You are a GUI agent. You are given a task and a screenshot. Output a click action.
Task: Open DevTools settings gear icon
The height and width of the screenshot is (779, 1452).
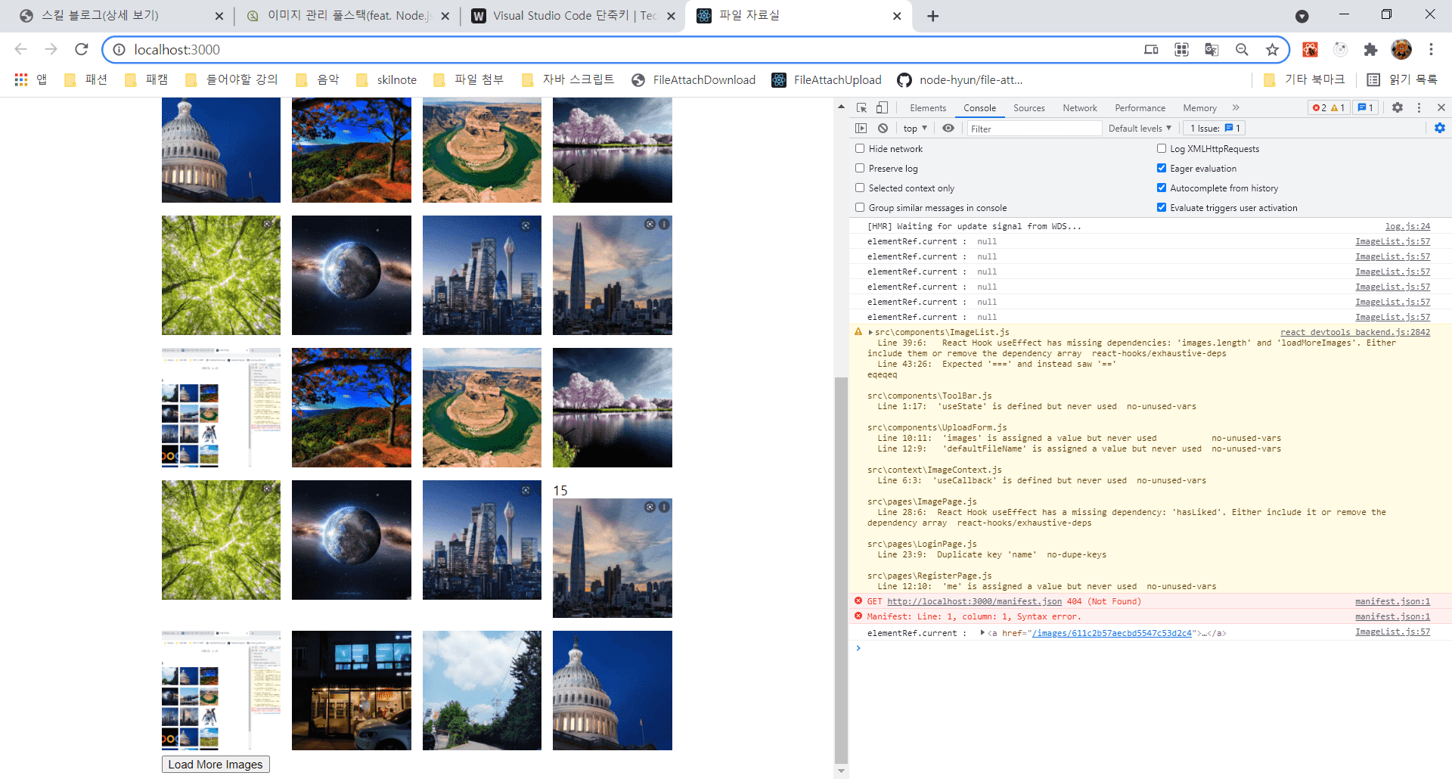[x=1397, y=107]
